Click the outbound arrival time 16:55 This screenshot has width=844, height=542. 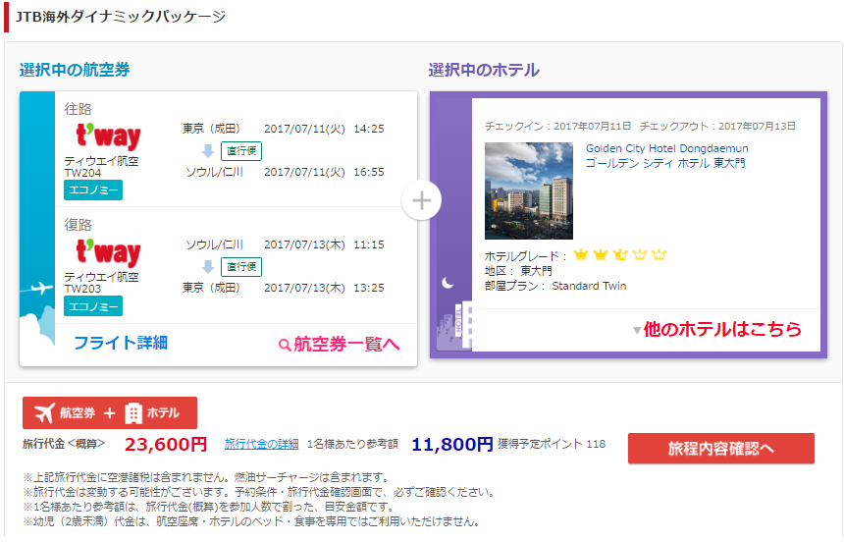click(x=369, y=172)
